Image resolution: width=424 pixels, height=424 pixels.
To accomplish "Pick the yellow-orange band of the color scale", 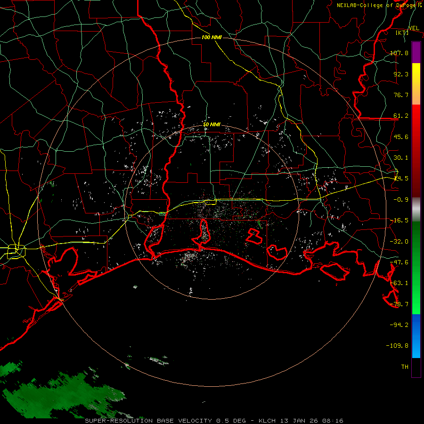I will tap(416, 84).
